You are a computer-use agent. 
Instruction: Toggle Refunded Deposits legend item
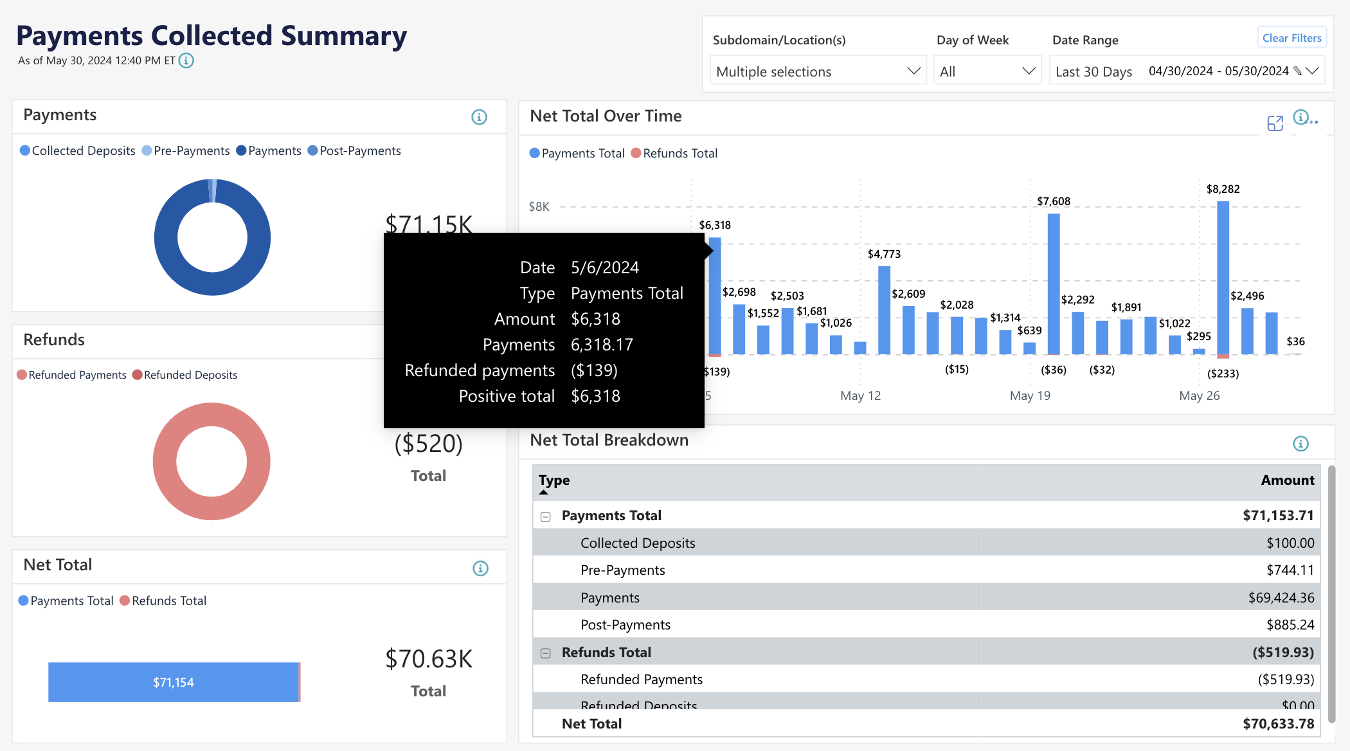tap(184, 375)
